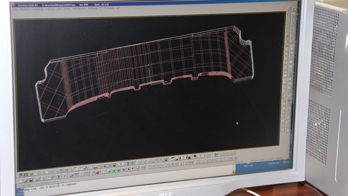The width and height of the screenshot is (348, 196).
Task: Open the Procedure menu
Action: point(109,8)
